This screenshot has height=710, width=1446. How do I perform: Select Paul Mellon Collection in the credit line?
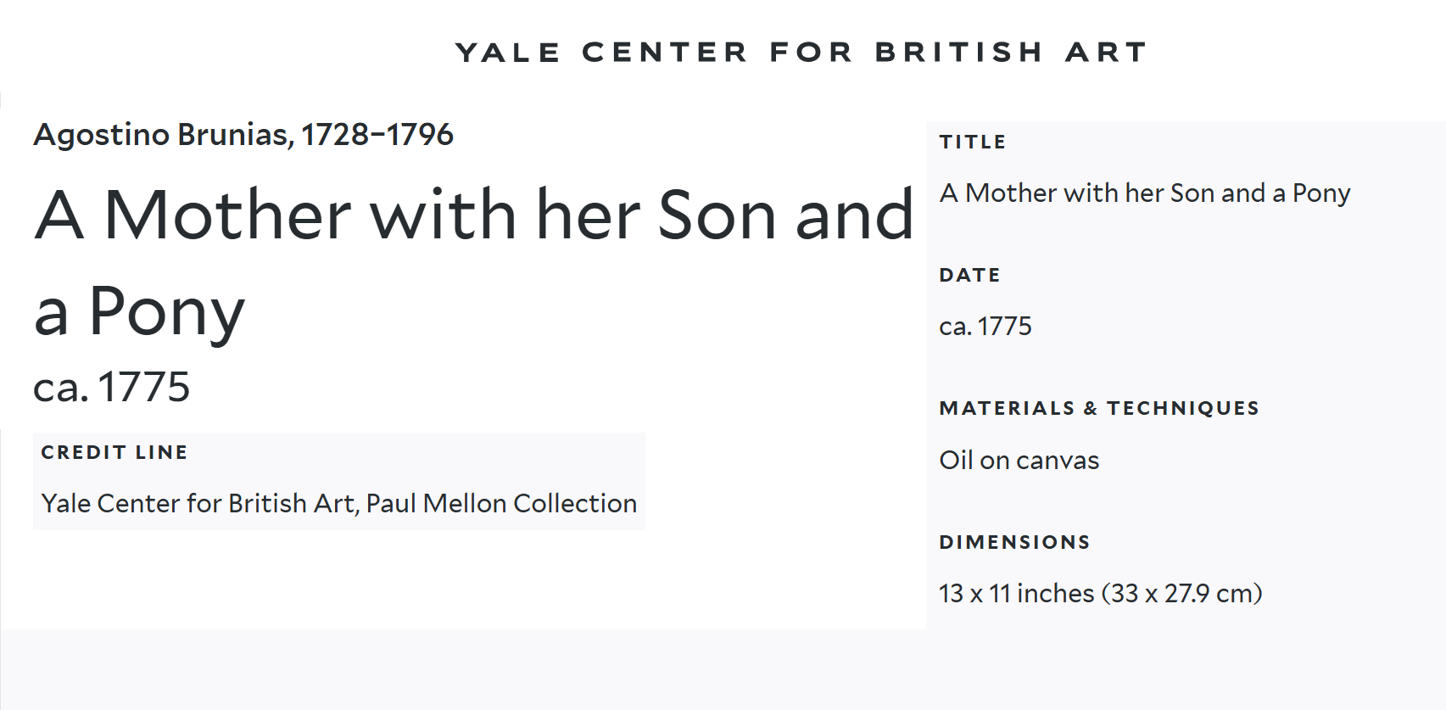(x=501, y=503)
